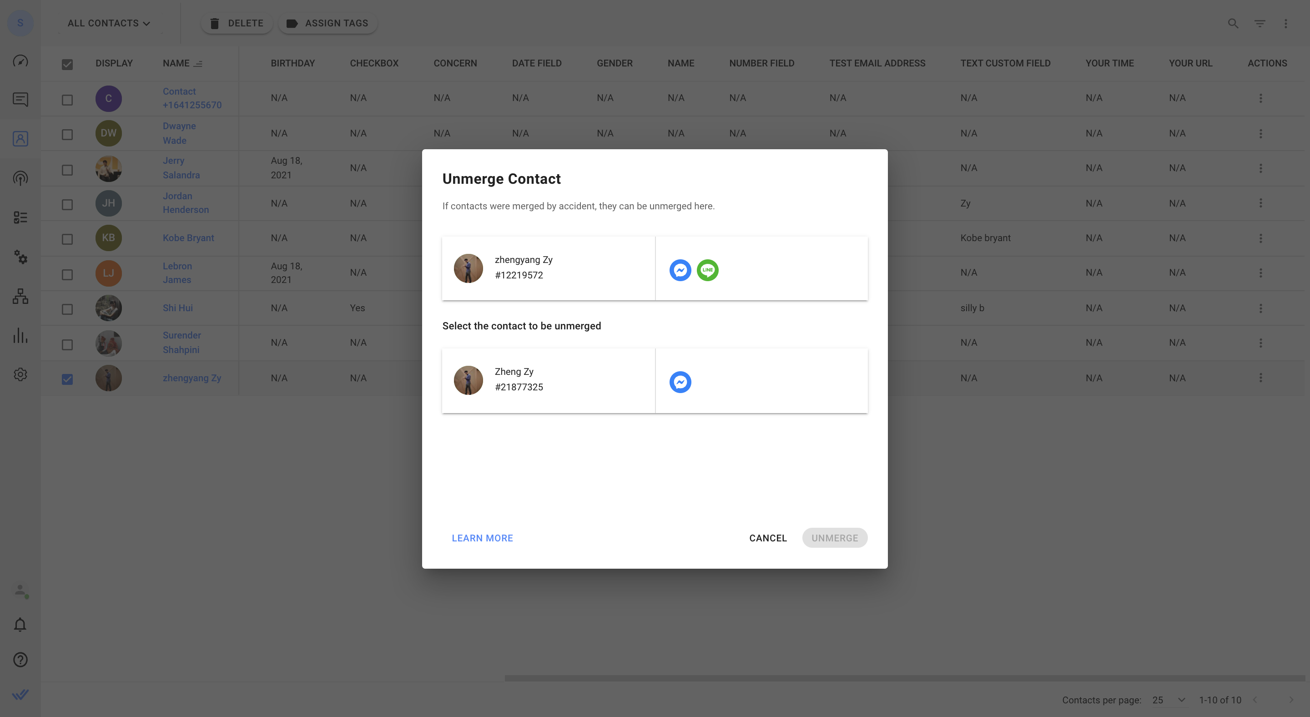The image size is (1310, 717).
Task: Click the 'silly b' text cell
Action: tap(972, 308)
